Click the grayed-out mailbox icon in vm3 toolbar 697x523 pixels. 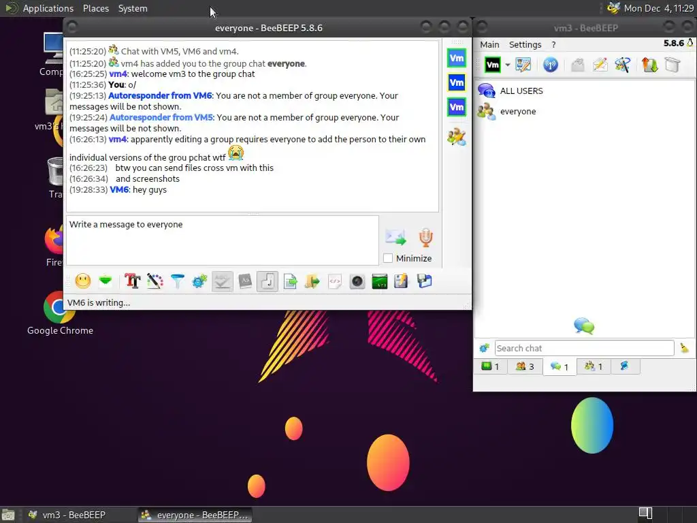577,65
